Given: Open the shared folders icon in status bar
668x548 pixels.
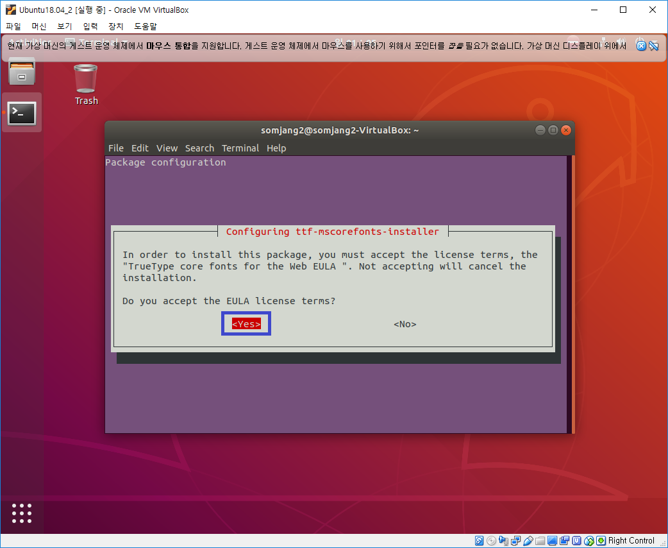Looking at the screenshot, I should pyautogui.click(x=540, y=541).
